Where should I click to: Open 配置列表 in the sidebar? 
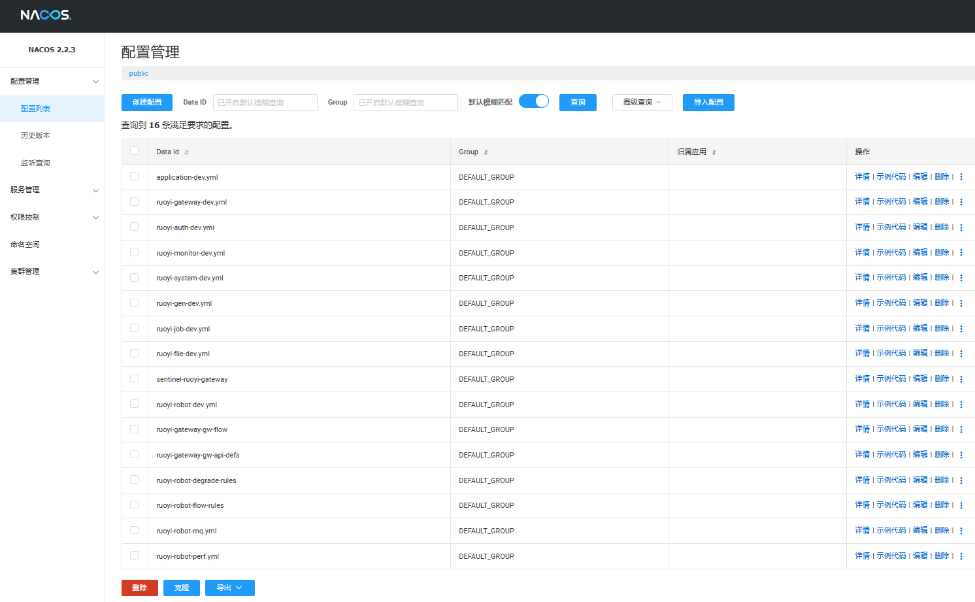pyautogui.click(x=52, y=109)
